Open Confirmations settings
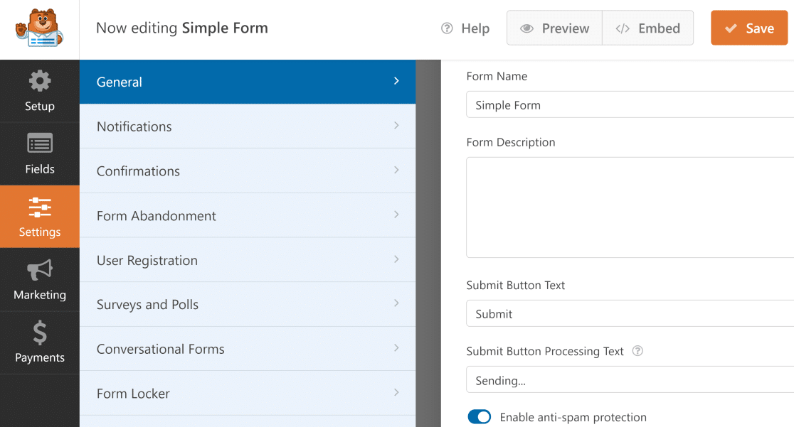This screenshot has height=427, width=794. pos(248,171)
